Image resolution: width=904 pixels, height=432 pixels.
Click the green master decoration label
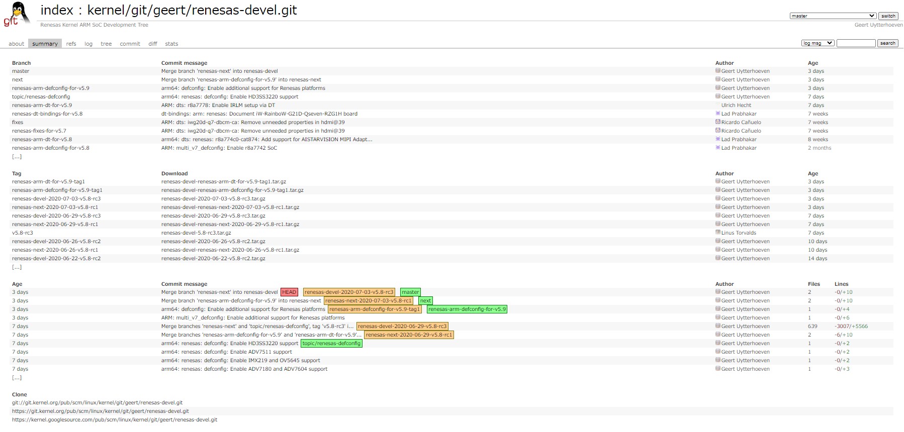(410, 292)
